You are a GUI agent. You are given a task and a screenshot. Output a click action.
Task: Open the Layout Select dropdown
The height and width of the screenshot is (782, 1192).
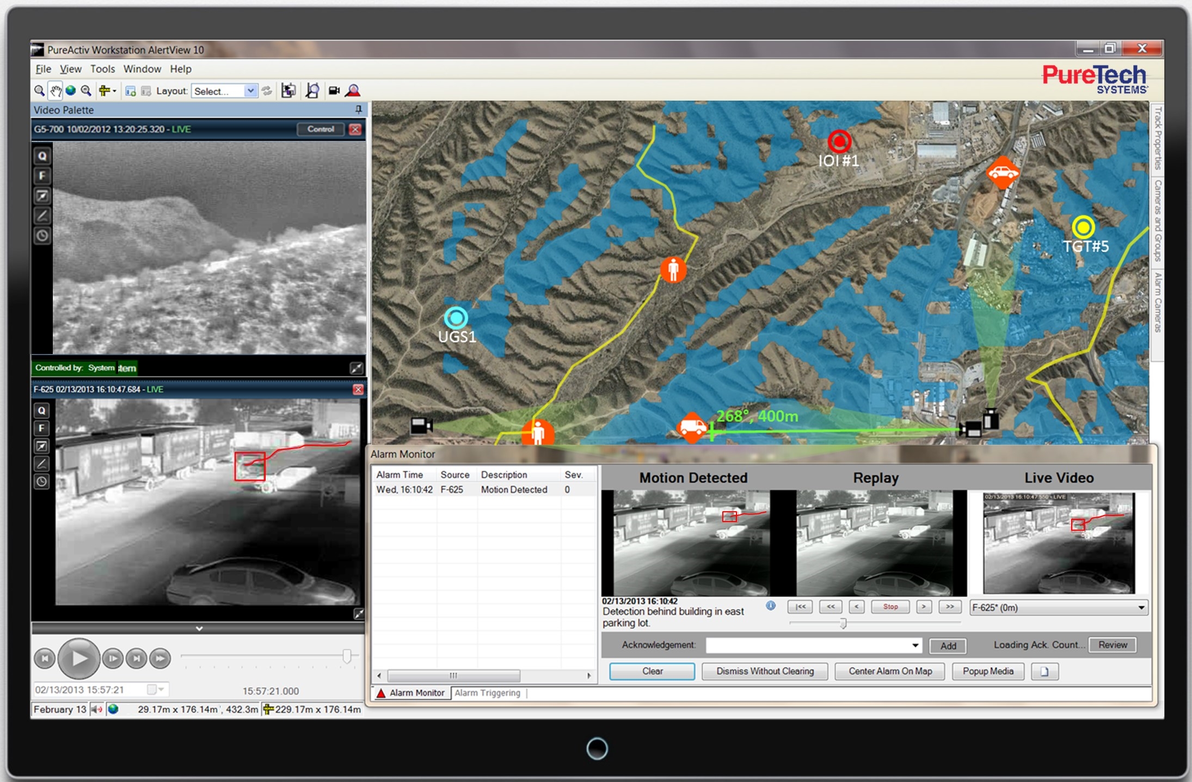pyautogui.click(x=250, y=91)
